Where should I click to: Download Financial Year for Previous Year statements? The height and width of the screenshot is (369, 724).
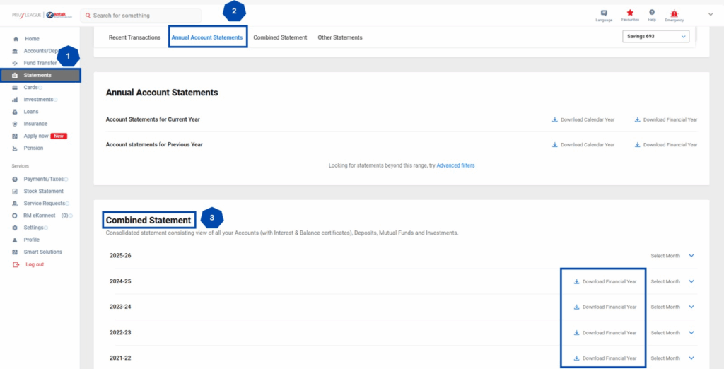click(x=665, y=145)
